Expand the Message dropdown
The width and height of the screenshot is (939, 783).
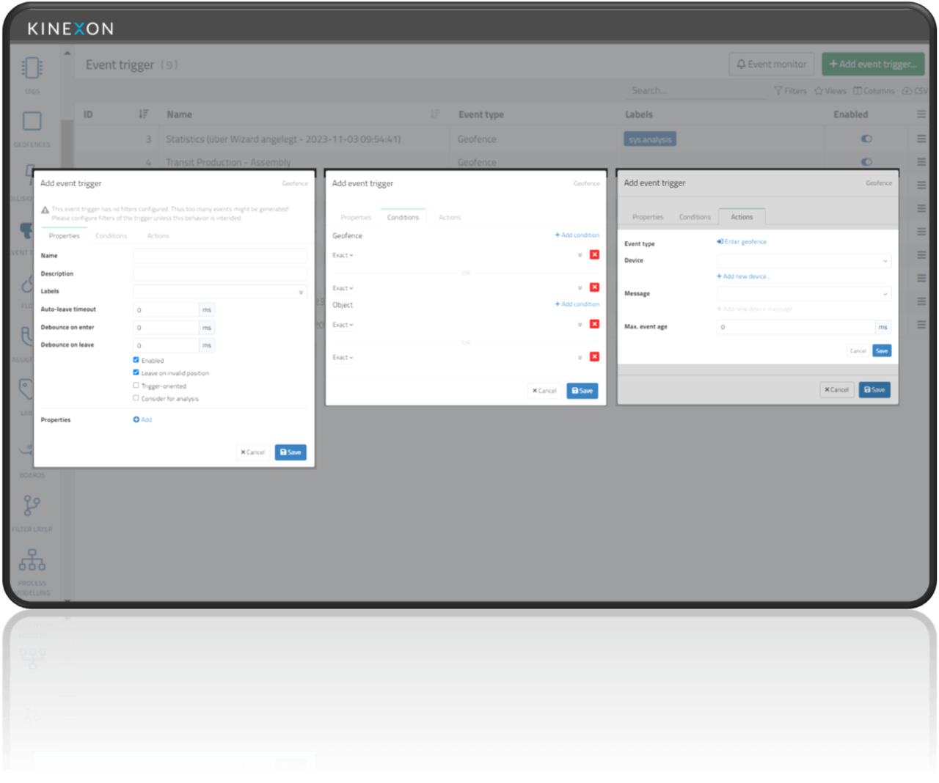pyautogui.click(x=803, y=293)
